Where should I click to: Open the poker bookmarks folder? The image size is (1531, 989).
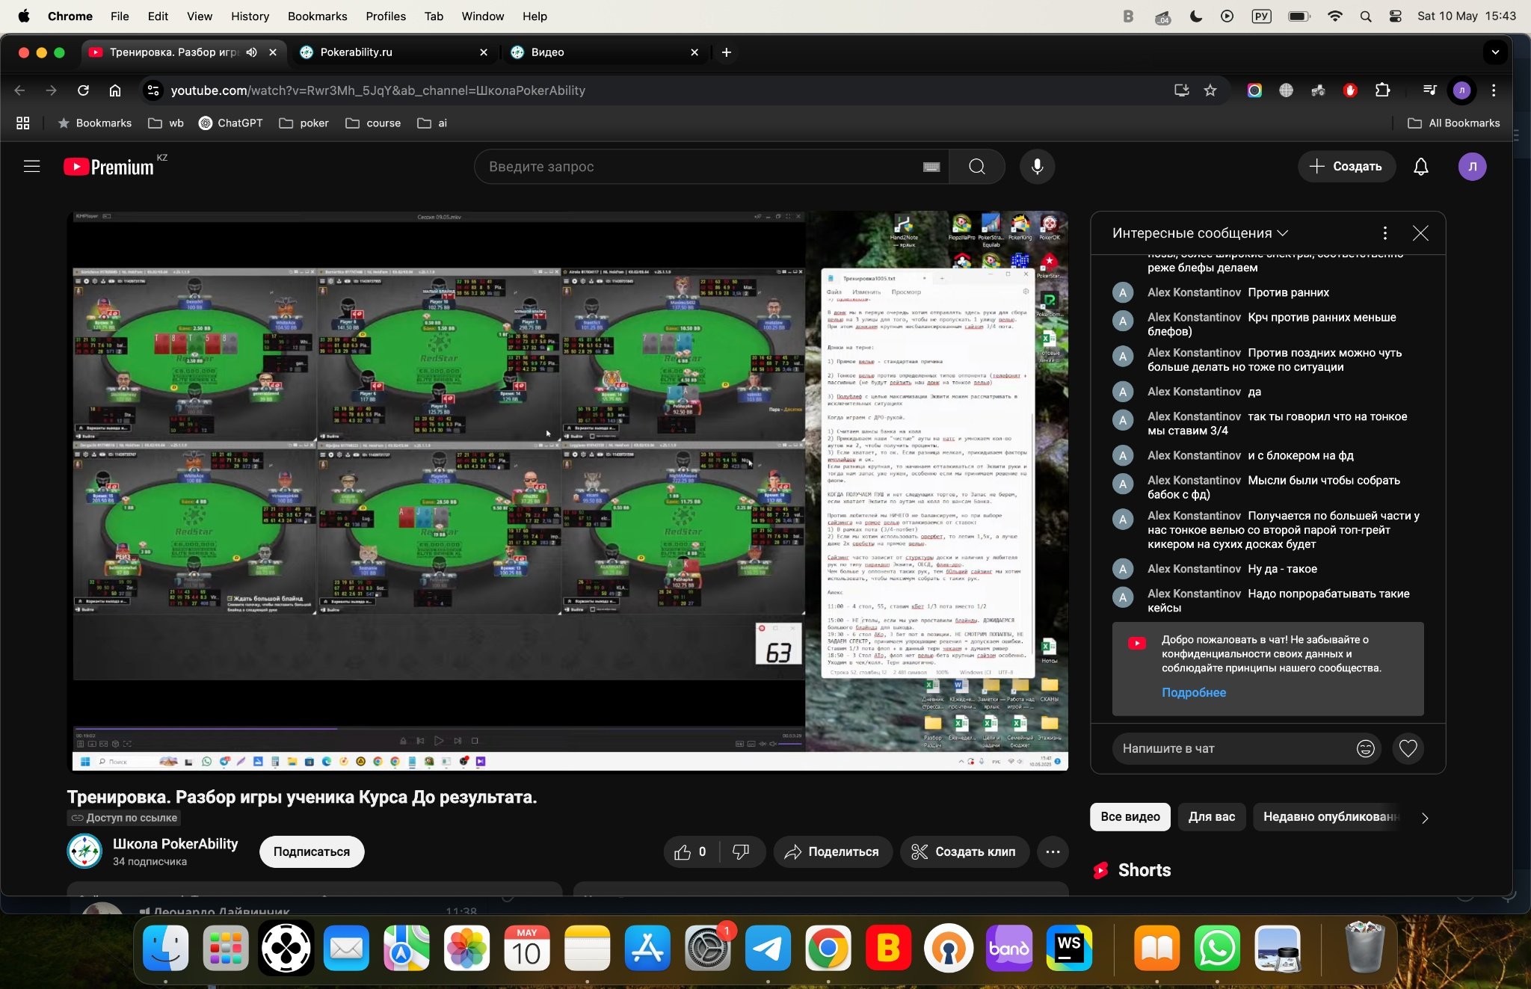coord(304,123)
